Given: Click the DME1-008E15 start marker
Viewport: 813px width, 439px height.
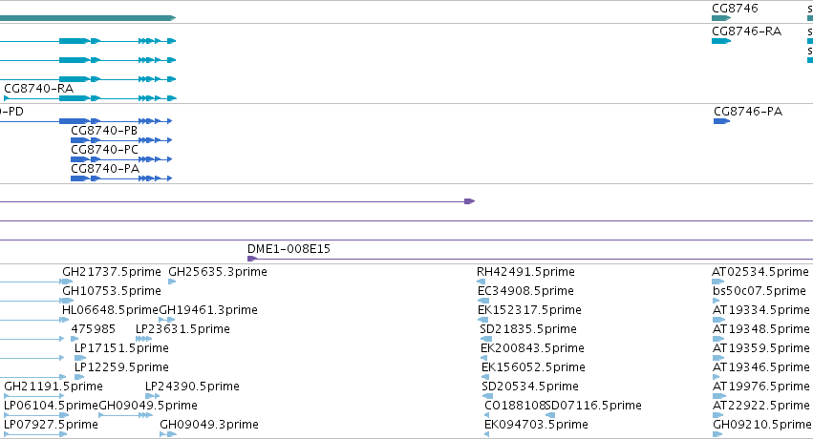Looking at the screenshot, I should point(252,259).
